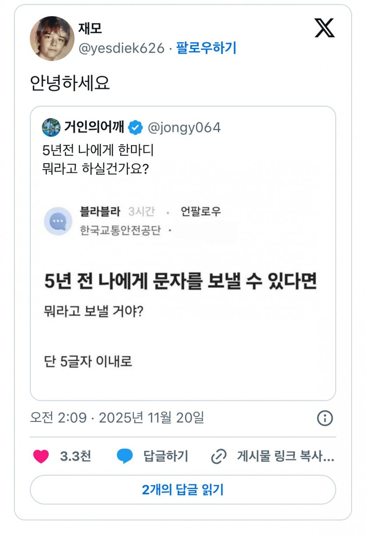
Task: Open the @yesdiek626 handle
Action: point(121,48)
